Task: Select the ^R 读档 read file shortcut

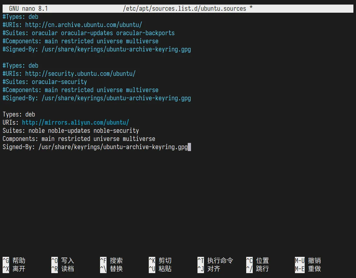Action: coord(63,269)
